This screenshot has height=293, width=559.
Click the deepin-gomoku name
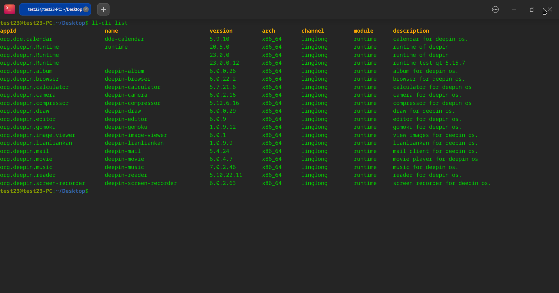[126, 127]
